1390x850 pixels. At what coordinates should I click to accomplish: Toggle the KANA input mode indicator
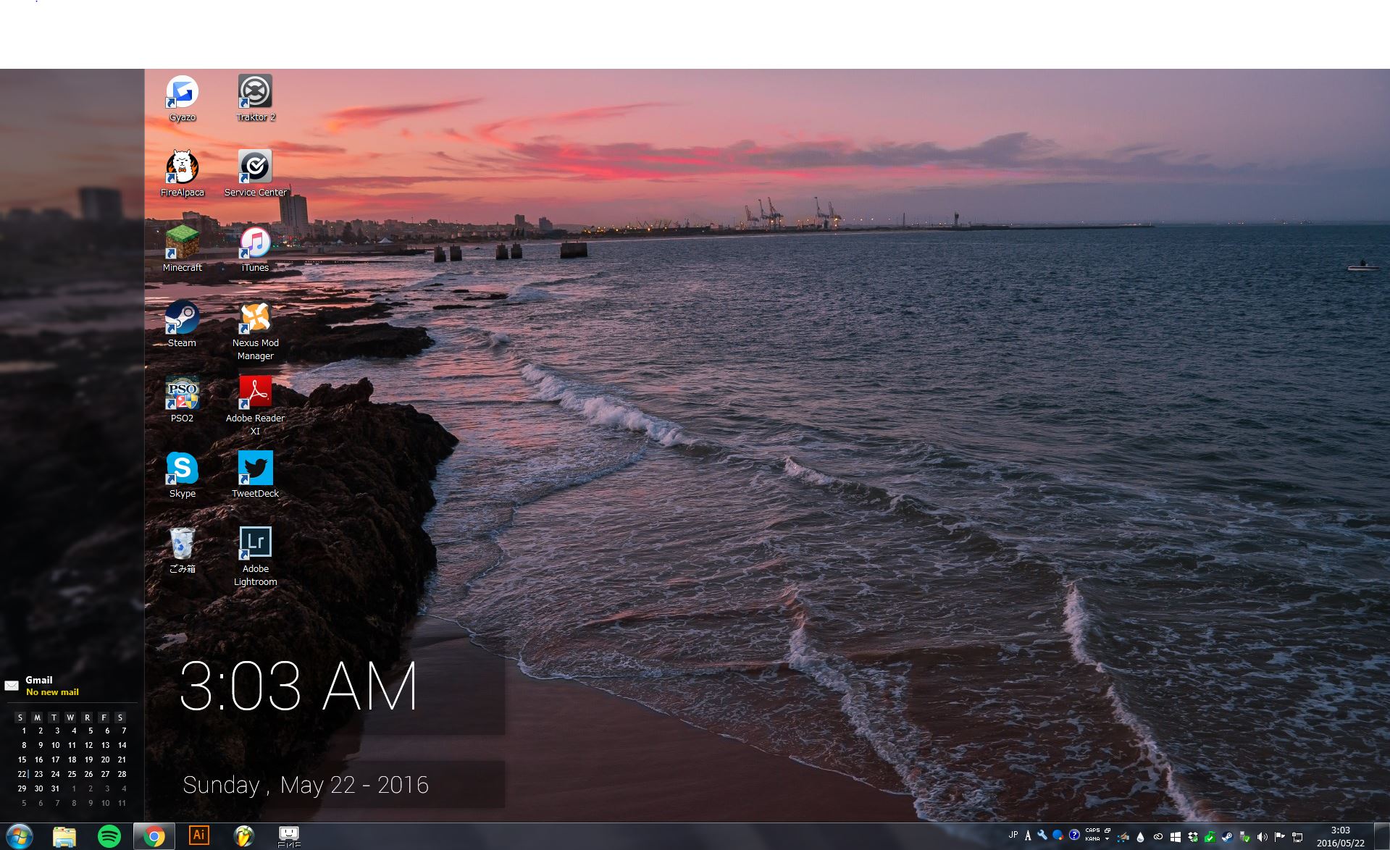coord(1092,839)
